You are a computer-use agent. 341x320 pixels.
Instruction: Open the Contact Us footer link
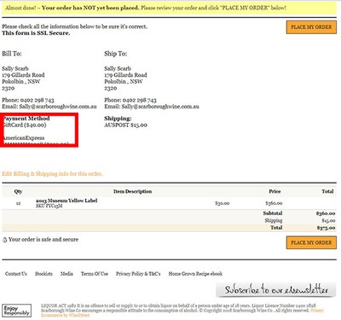[16, 274]
